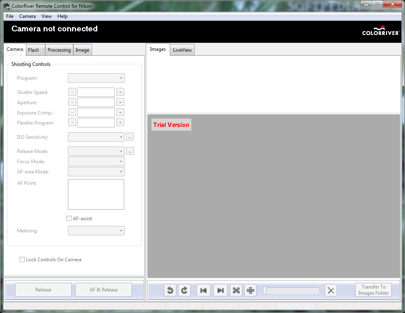Decrease Shutter Speed with minus button
The width and height of the screenshot is (405, 313).
click(x=72, y=92)
